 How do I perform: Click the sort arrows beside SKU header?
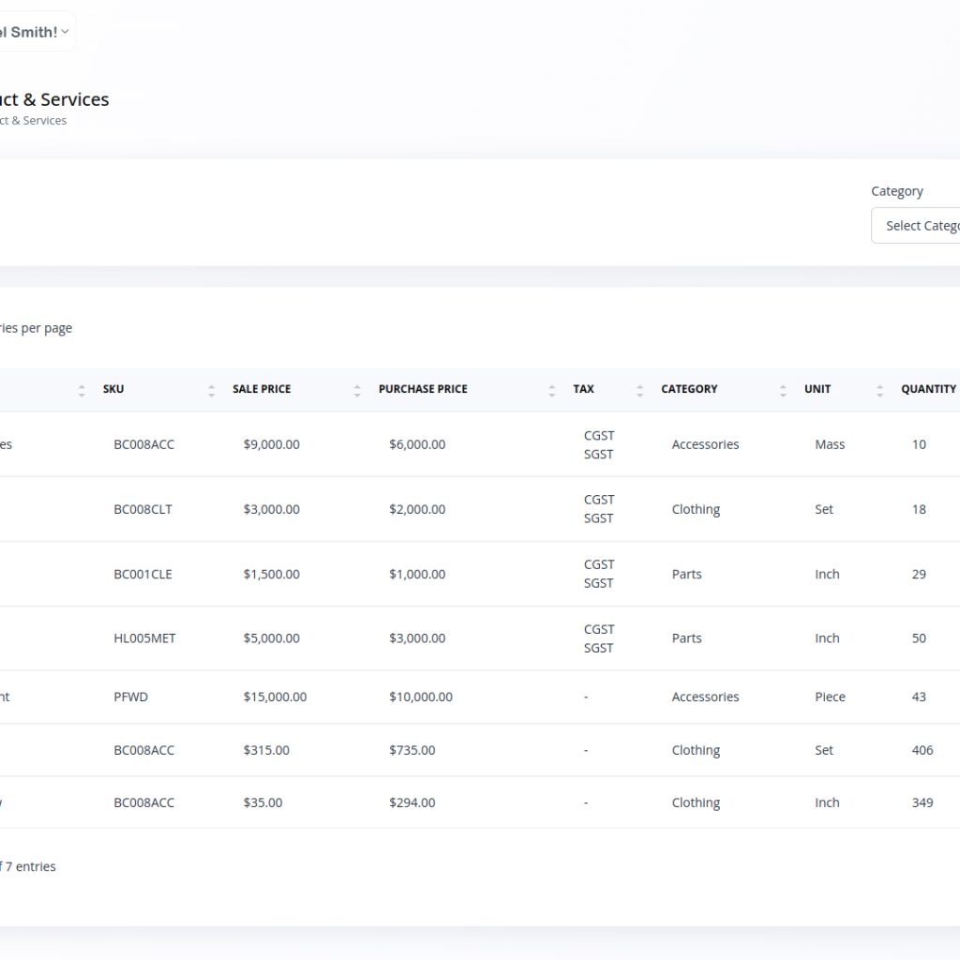point(211,390)
